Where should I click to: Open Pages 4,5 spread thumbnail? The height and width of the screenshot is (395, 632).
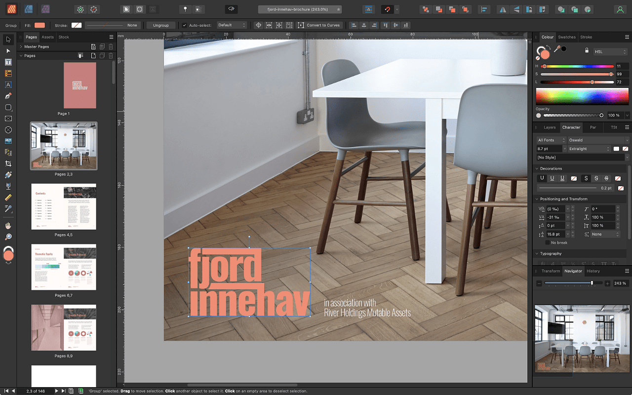click(64, 206)
